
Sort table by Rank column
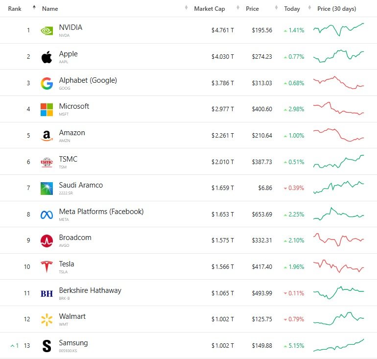15,9
